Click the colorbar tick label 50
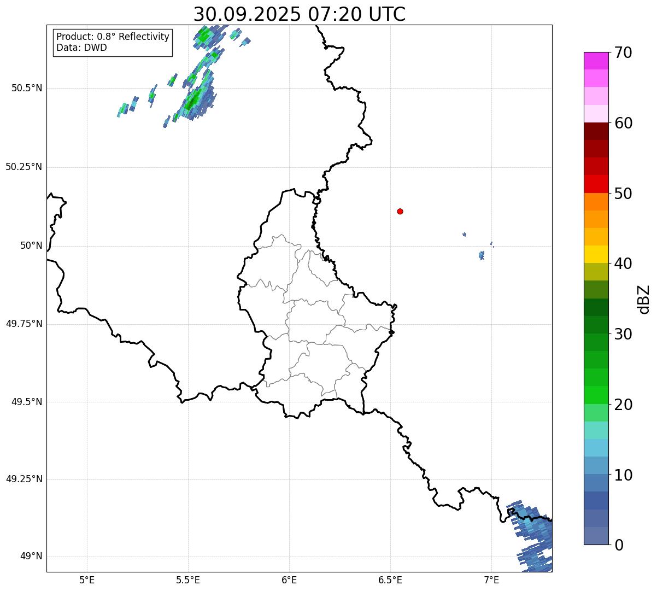This screenshot has height=591, width=657. pos(623,194)
